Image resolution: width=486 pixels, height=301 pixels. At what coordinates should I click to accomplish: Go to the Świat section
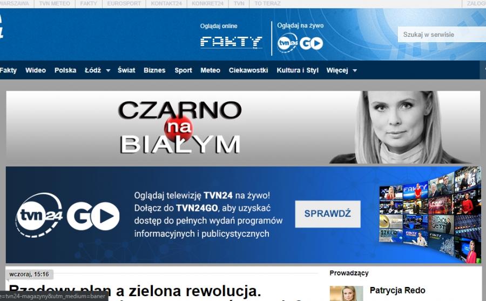[126, 70]
